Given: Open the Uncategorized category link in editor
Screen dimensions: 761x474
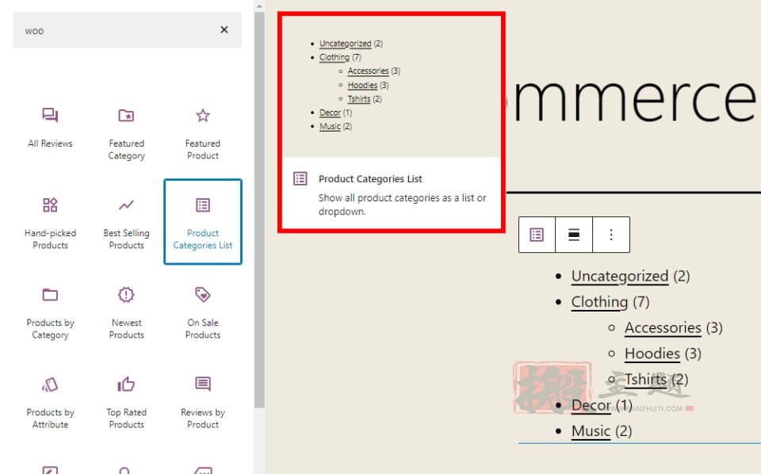Looking at the screenshot, I should (620, 276).
